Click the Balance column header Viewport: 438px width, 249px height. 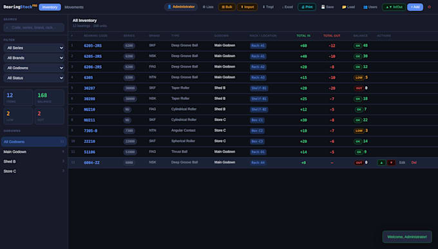[360, 36]
